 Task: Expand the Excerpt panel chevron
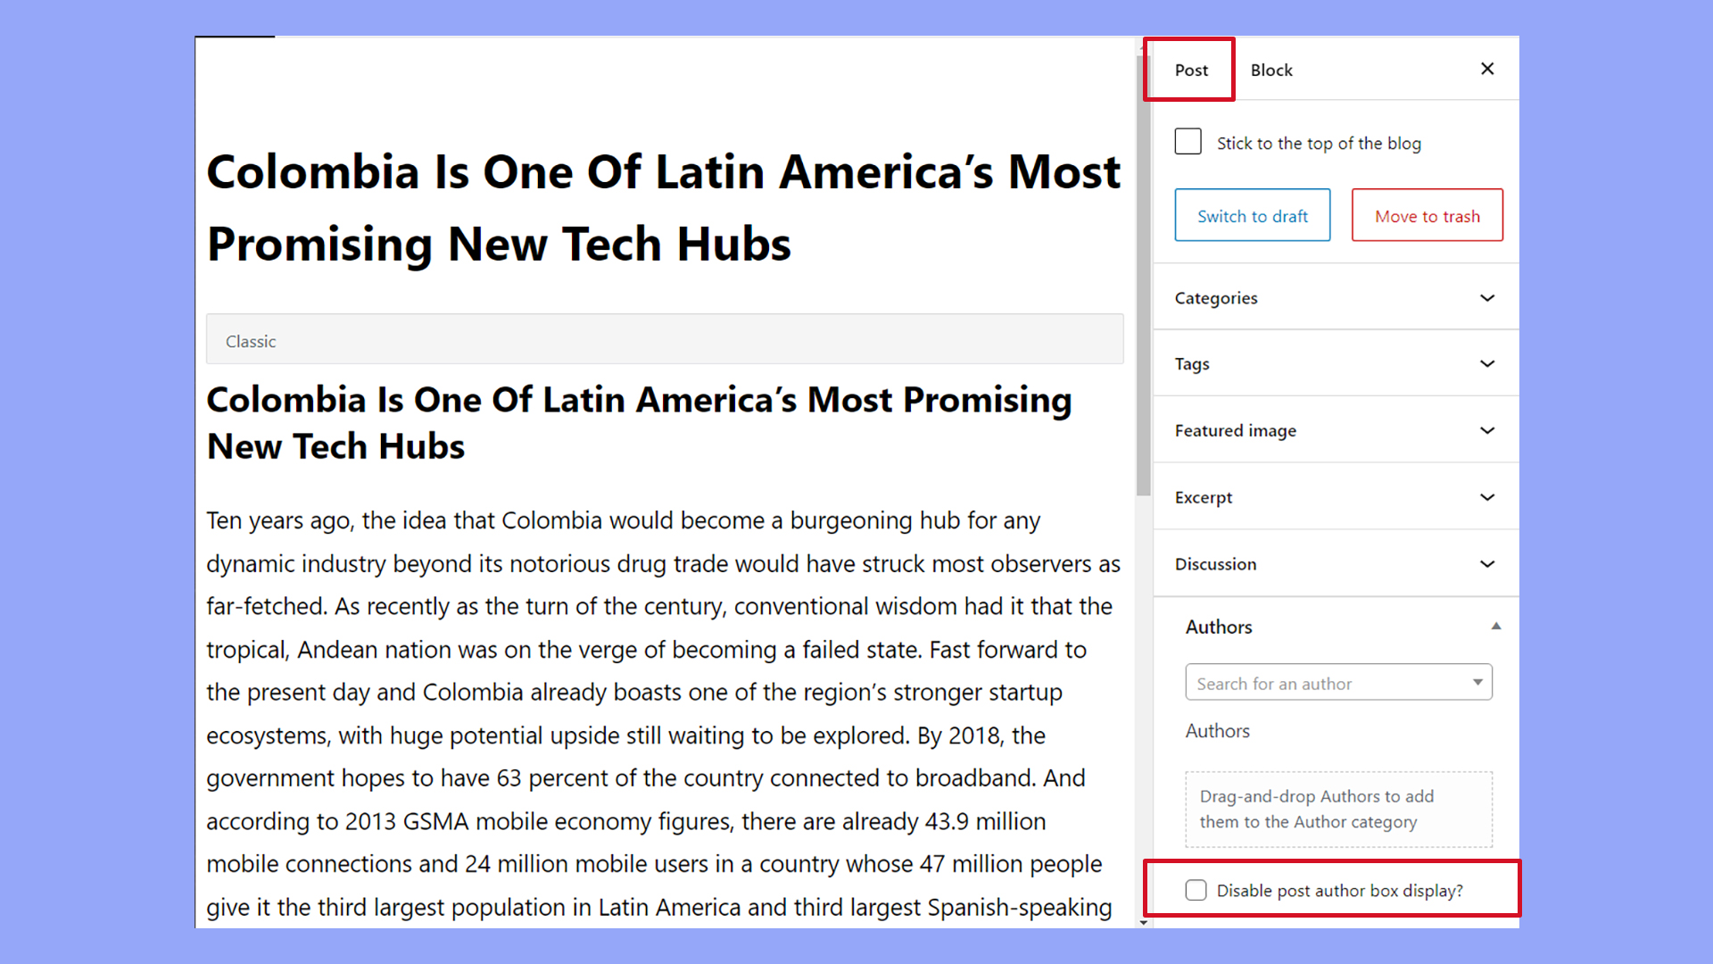coord(1487,498)
